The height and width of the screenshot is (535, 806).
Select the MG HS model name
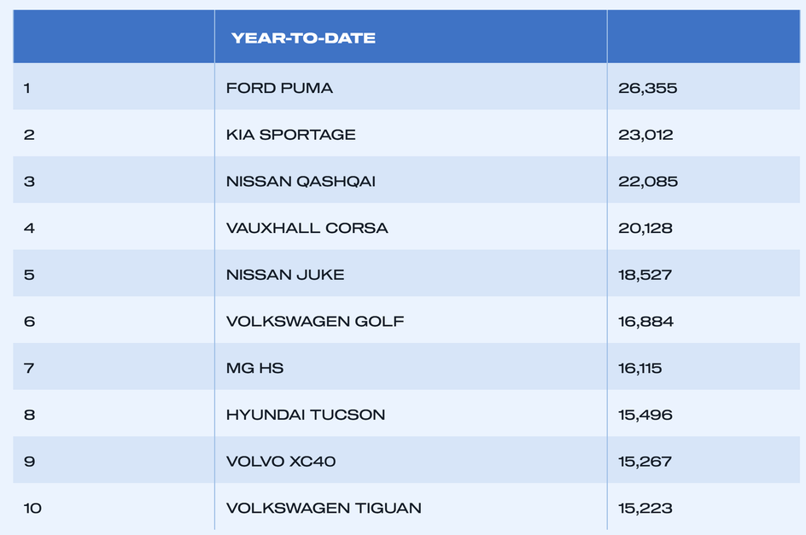(255, 369)
